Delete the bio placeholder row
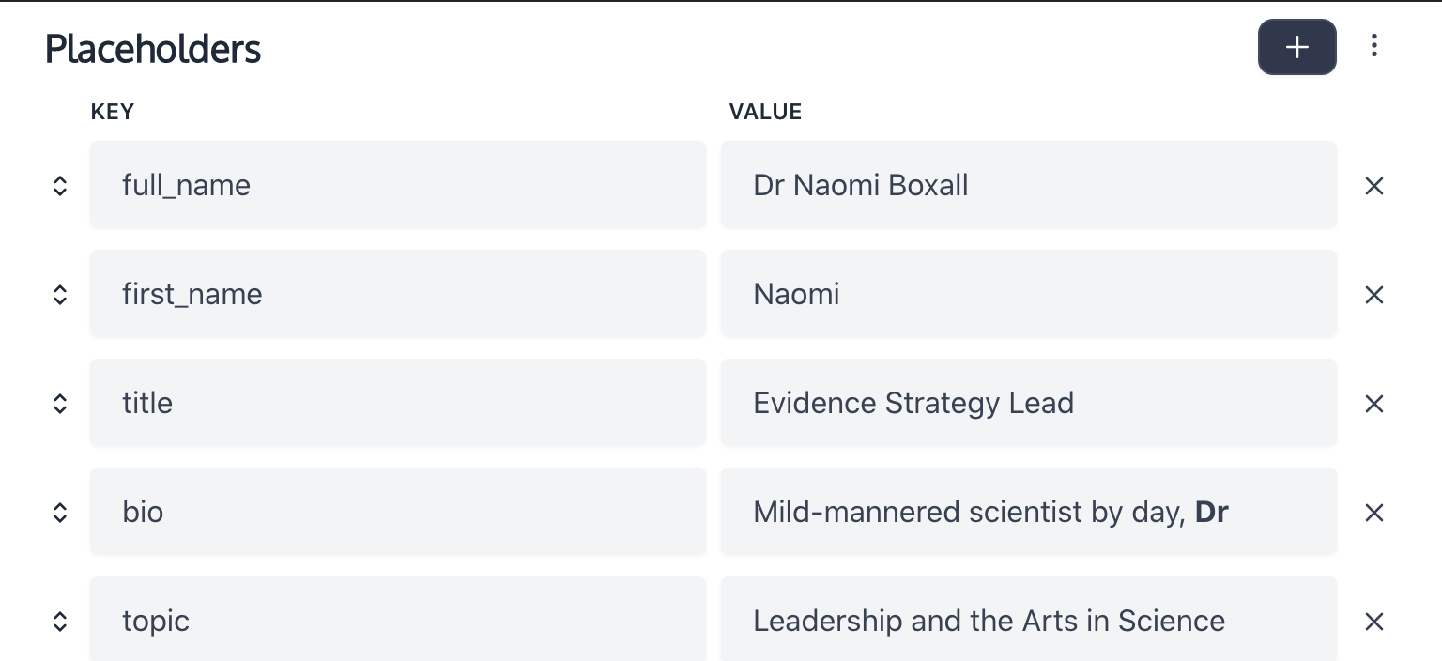 [1373, 513]
